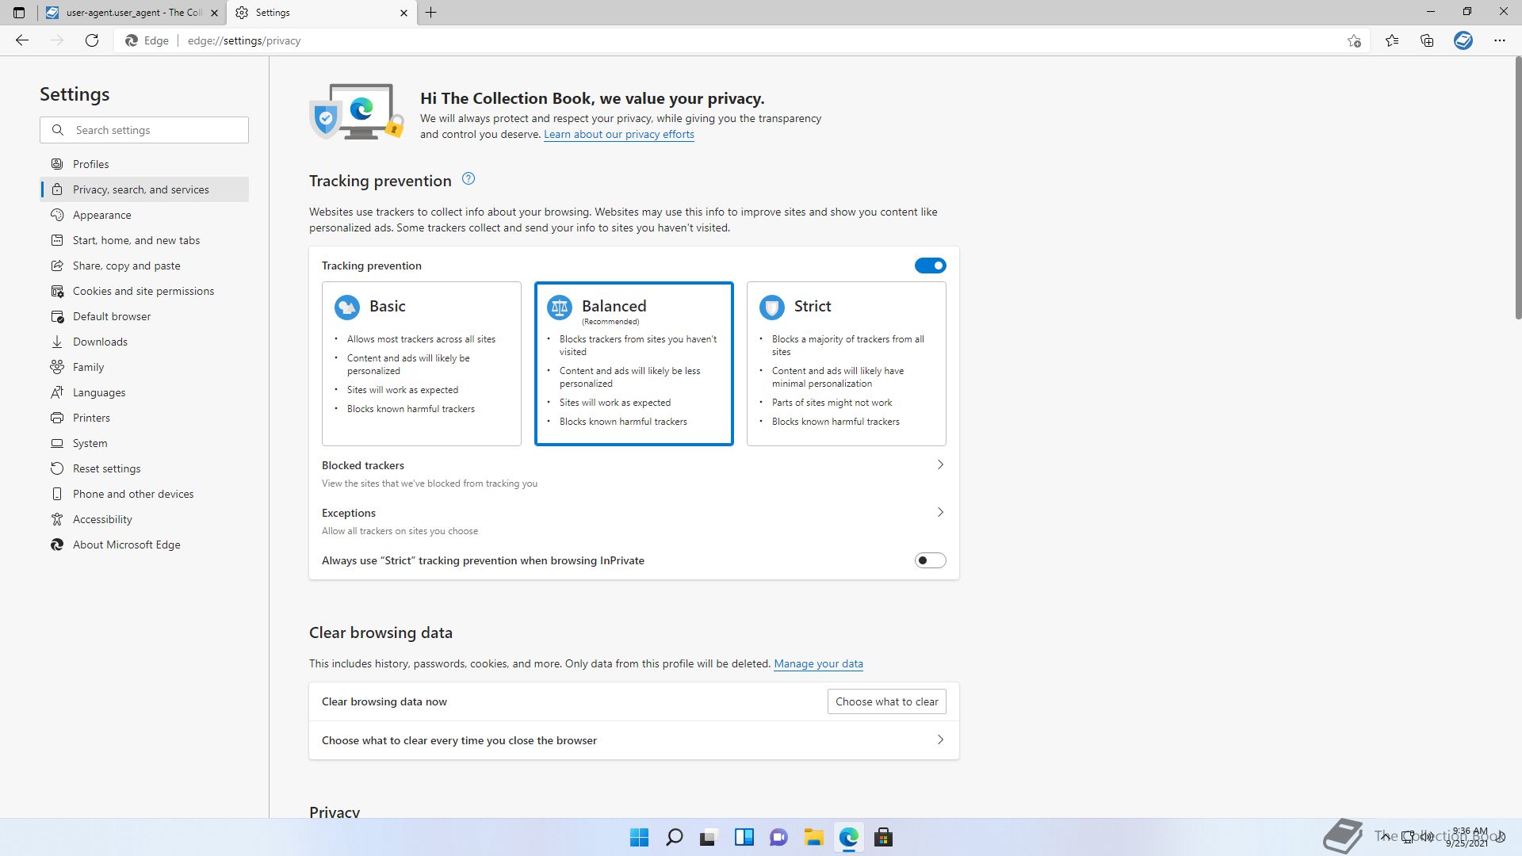Screen dimensions: 1522x856
Task: Open the Collections icon in toolbar
Action: (1427, 40)
